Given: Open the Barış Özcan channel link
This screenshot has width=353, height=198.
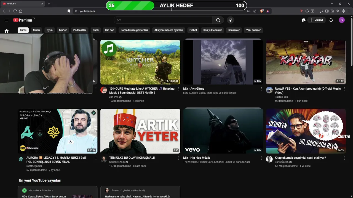Looking at the screenshot, I should pos(282,162).
